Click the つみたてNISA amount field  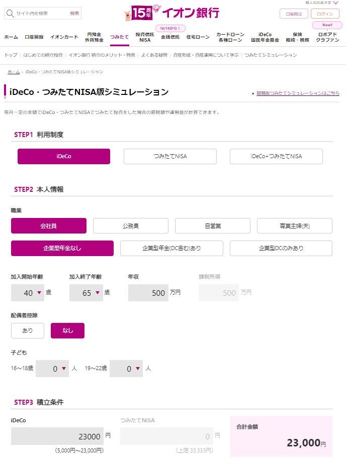(166, 436)
